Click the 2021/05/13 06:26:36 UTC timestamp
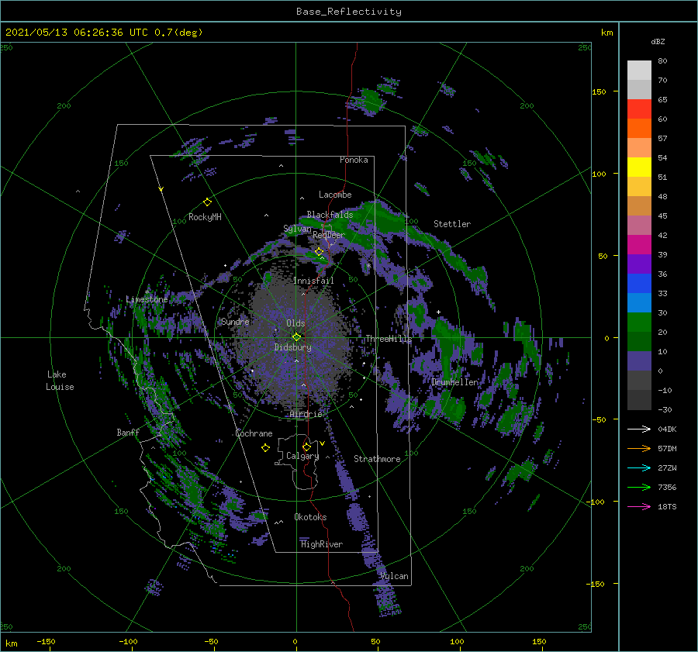Viewport: 698px width, 652px height. point(77,33)
